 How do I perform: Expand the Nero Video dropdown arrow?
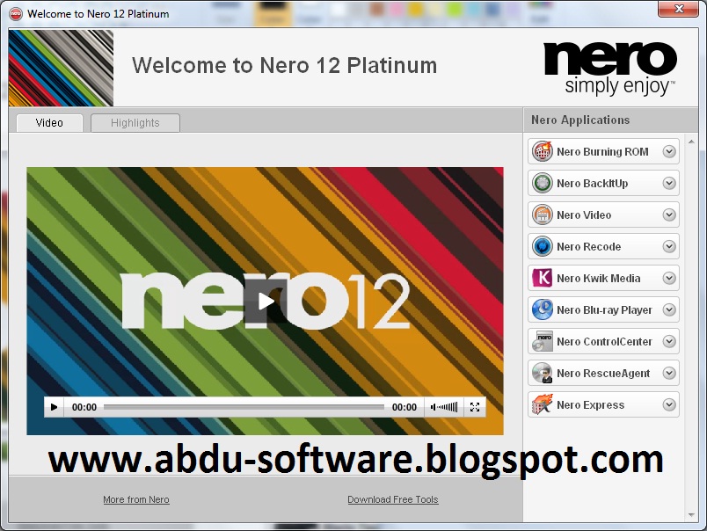669,215
